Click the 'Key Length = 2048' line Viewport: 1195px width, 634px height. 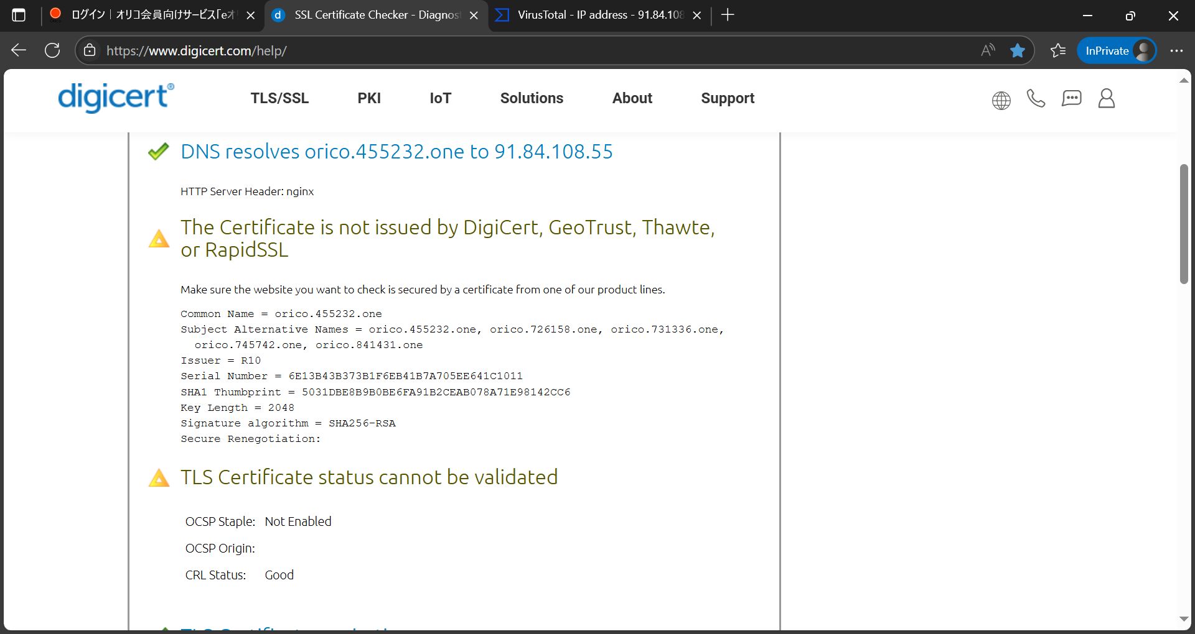pyautogui.click(x=238, y=408)
